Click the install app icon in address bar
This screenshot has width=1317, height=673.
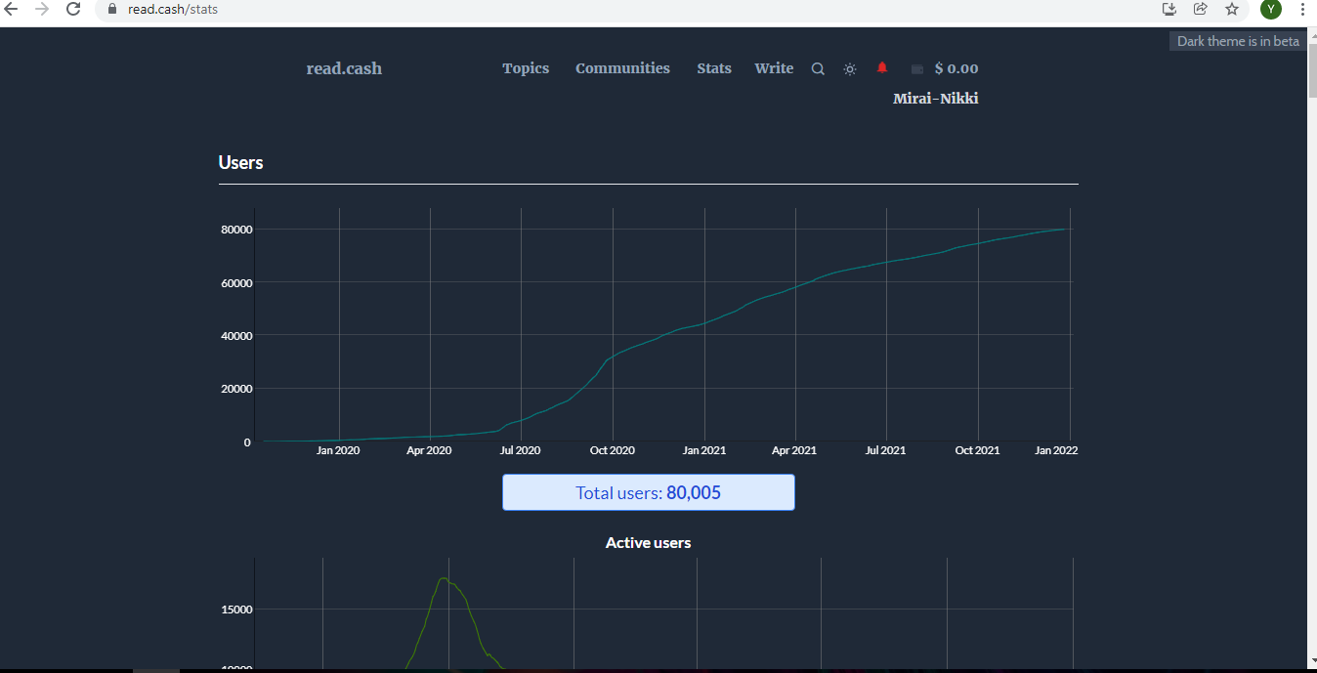pos(1168,9)
